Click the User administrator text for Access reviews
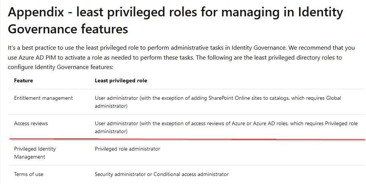Image resolution: width=366 pixels, height=184 pixels. 116,124
